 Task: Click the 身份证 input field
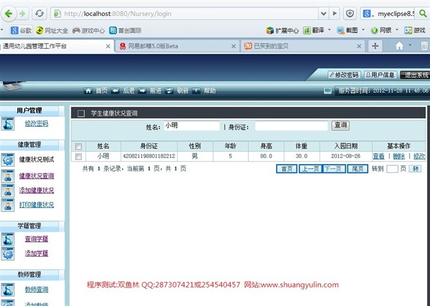(x=291, y=125)
